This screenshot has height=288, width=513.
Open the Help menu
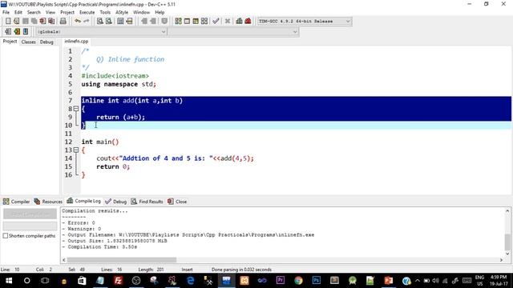coord(160,13)
